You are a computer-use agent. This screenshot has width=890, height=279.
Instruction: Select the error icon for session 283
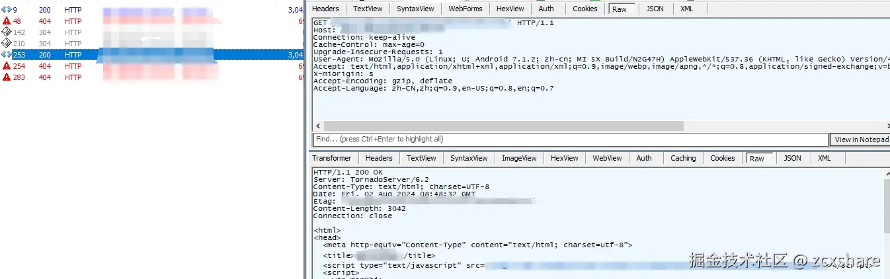[7, 77]
